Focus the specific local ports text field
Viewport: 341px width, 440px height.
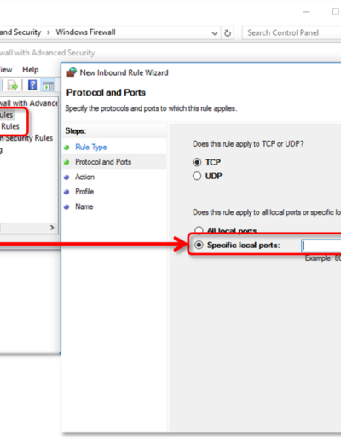(x=321, y=246)
